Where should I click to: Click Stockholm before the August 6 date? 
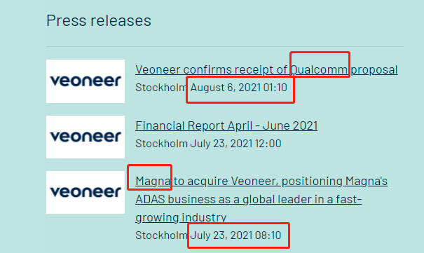[x=161, y=88]
